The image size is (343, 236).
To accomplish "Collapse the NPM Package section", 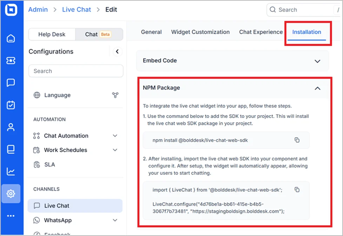I will (x=317, y=88).
